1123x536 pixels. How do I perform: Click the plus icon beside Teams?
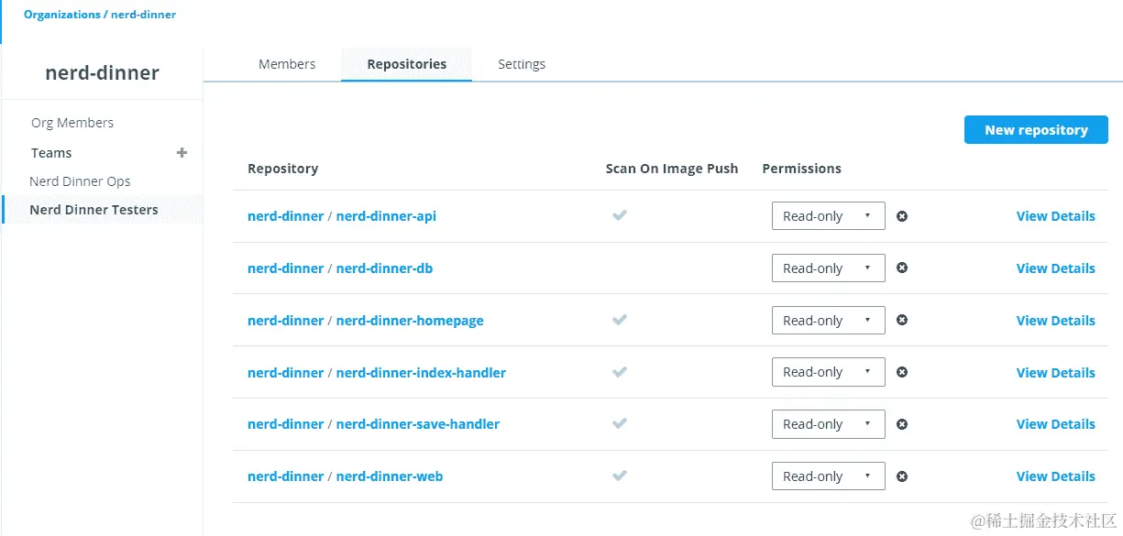[182, 153]
